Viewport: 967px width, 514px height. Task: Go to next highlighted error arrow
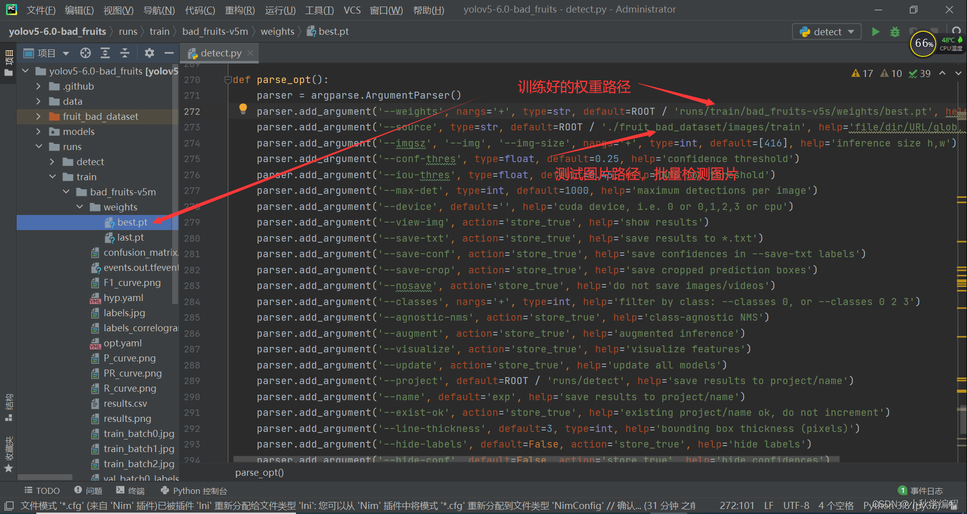[958, 74]
